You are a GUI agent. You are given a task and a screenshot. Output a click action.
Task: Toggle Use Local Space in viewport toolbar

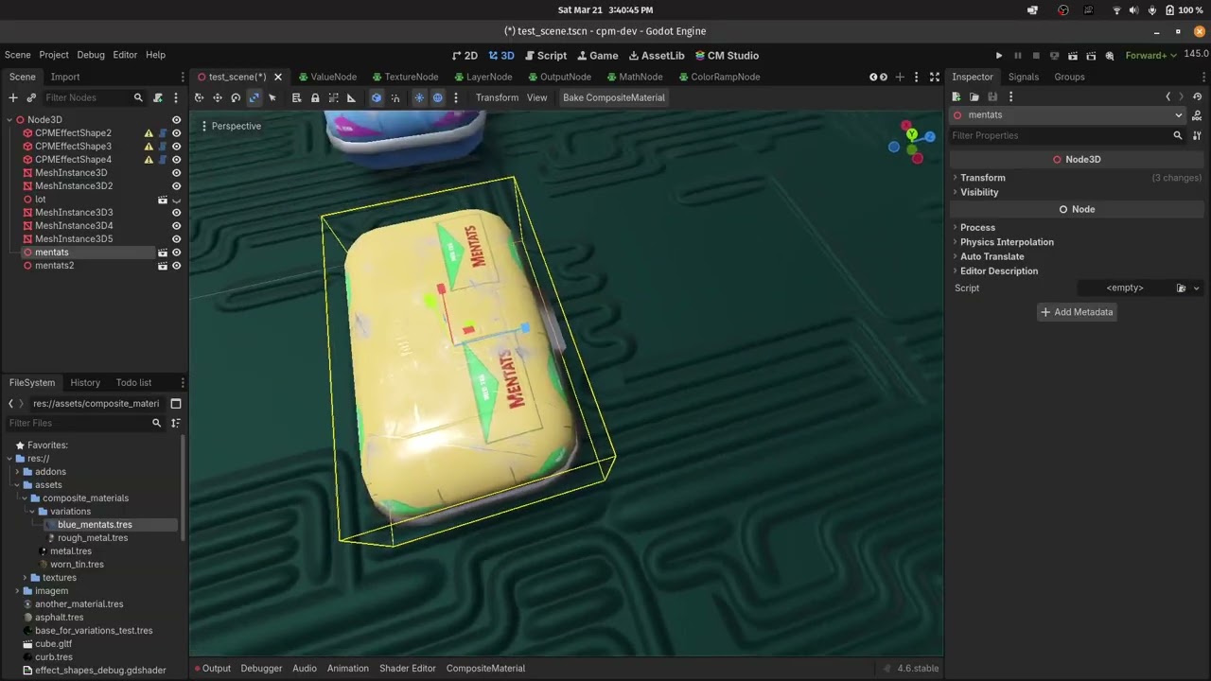pyautogui.click(x=377, y=97)
